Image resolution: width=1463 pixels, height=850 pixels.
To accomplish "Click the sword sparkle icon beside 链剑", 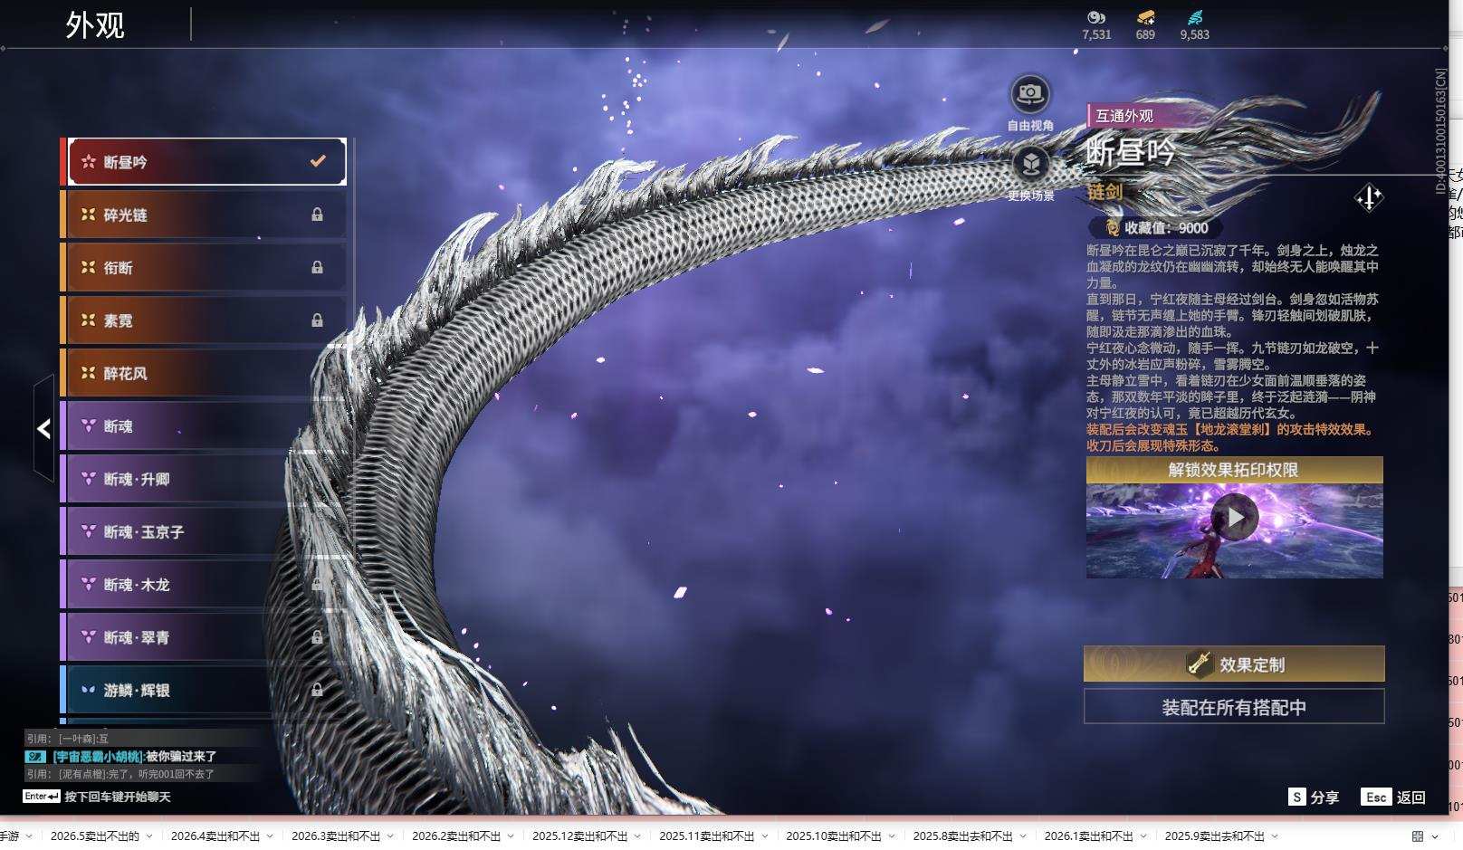I will point(1369,197).
